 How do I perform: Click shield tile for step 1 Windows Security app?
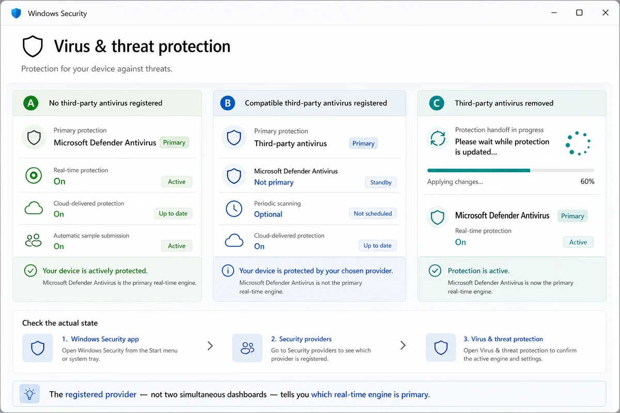click(38, 348)
